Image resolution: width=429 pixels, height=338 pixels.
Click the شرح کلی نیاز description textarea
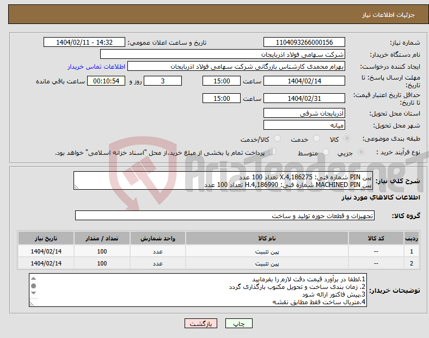(x=223, y=180)
